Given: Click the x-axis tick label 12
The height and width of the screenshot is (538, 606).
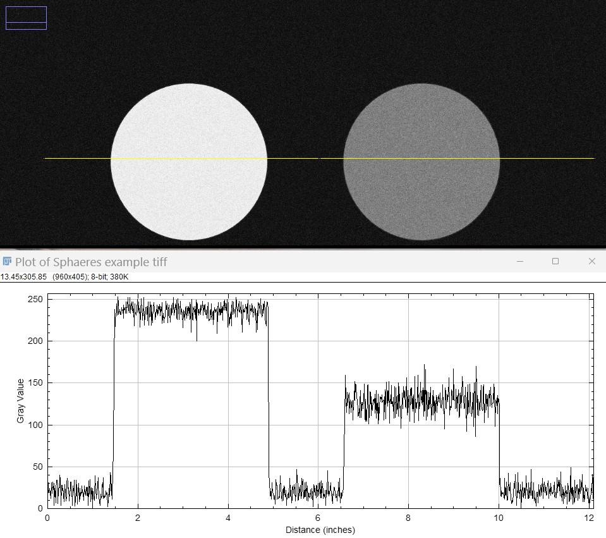Looking at the screenshot, I should (588, 518).
